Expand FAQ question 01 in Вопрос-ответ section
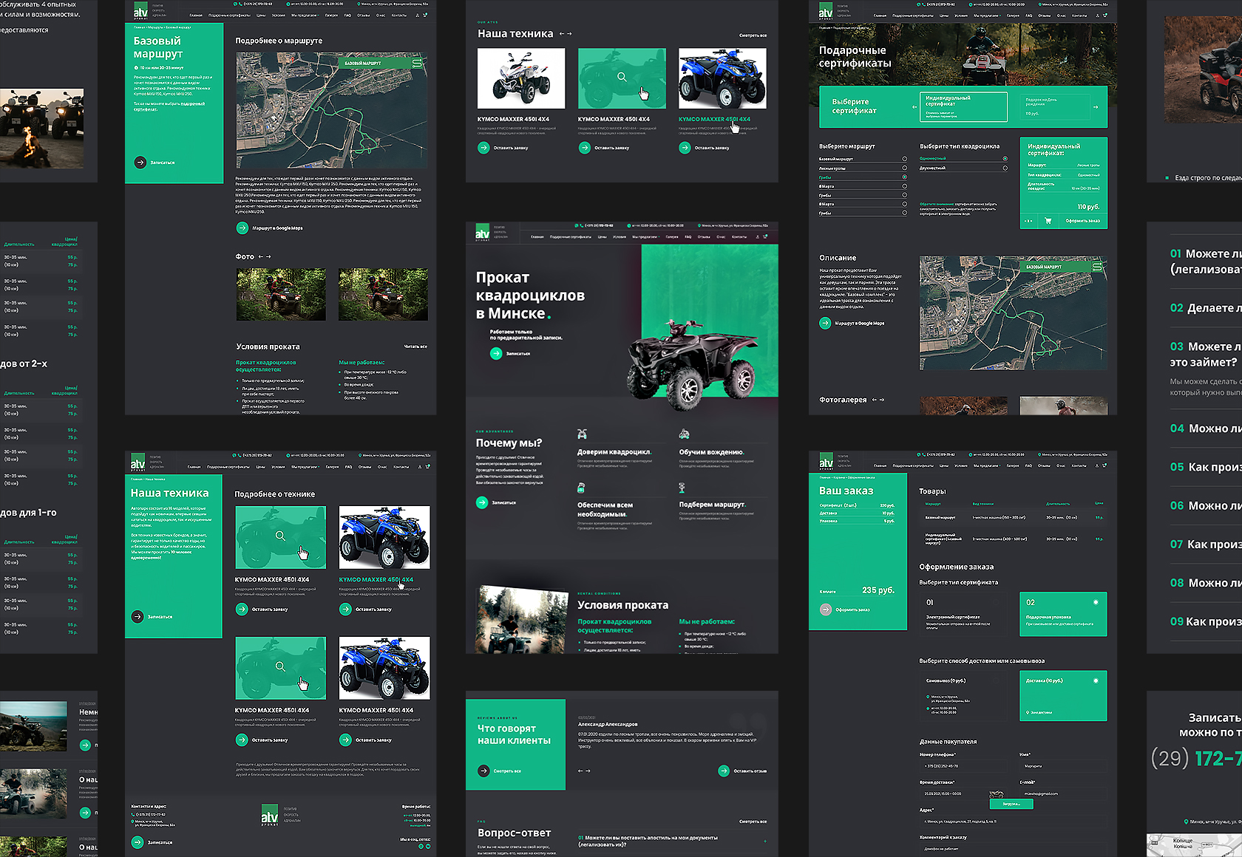 (764, 841)
